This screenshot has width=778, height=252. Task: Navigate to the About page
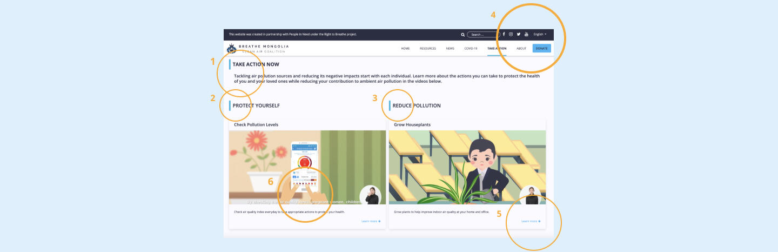(x=521, y=49)
